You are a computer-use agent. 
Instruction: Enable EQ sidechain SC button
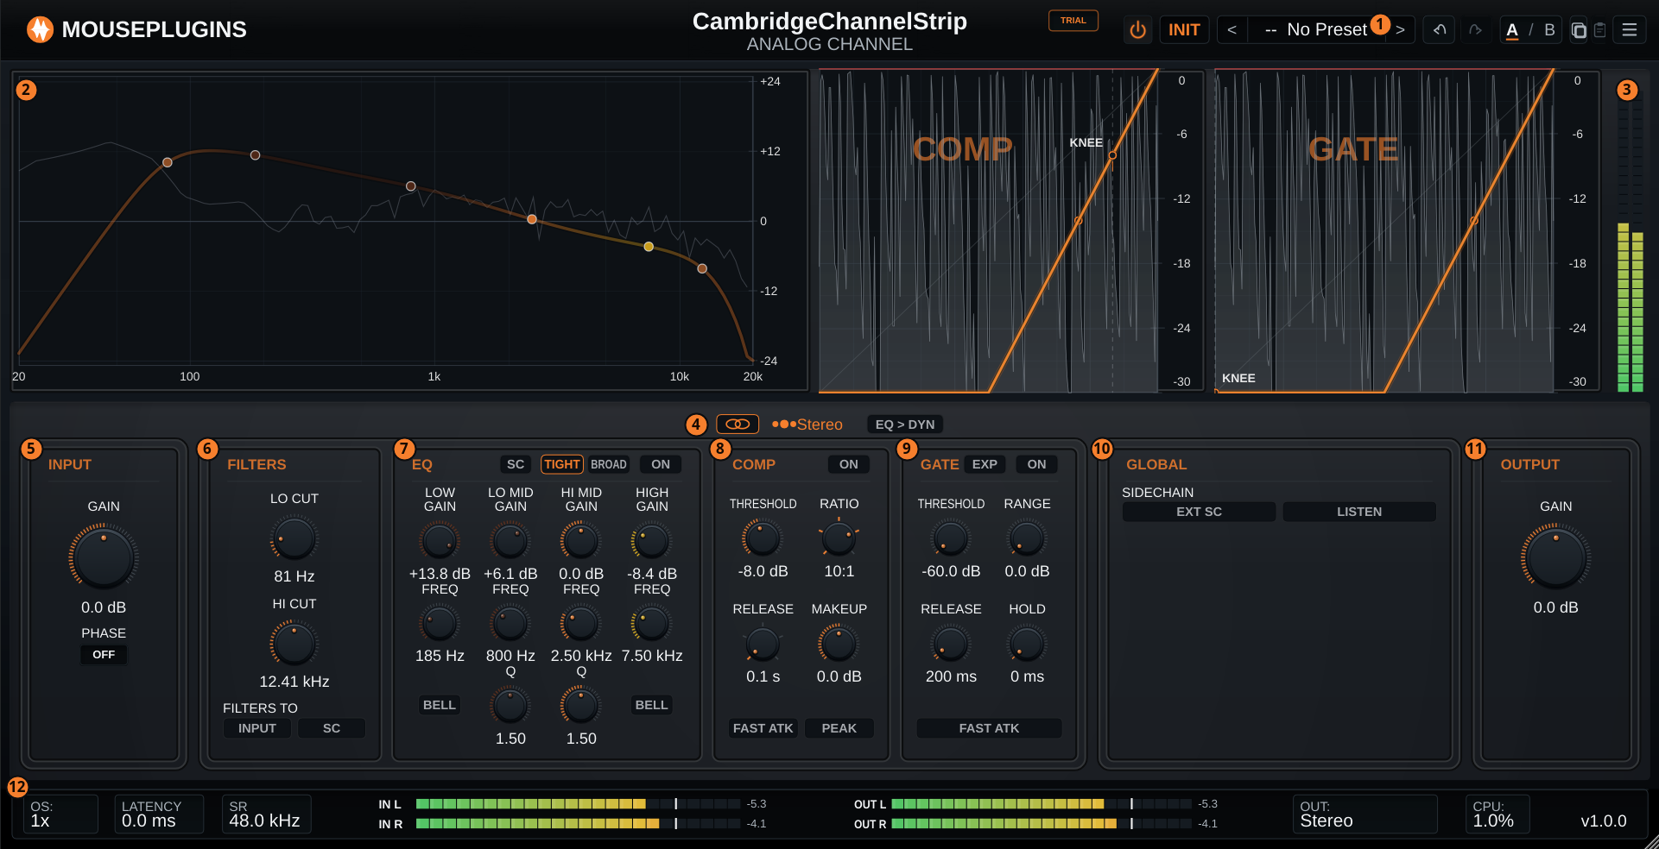coord(516,464)
